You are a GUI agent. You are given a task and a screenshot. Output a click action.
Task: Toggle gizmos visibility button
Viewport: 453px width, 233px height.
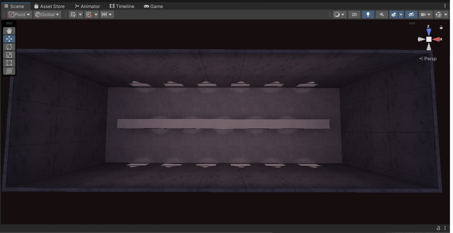[x=438, y=15]
